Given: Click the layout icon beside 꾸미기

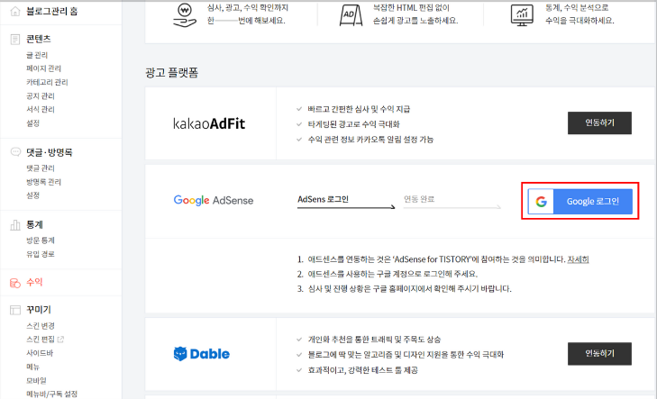Looking at the screenshot, I should (15, 310).
